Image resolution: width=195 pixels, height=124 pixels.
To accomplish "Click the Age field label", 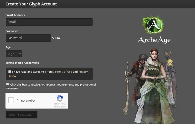I will tap(8, 47).
